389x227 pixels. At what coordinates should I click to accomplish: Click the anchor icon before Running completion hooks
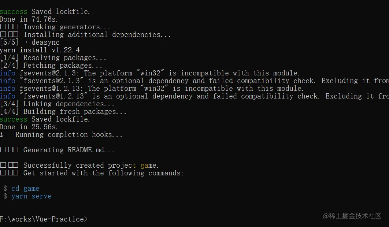click(2, 135)
